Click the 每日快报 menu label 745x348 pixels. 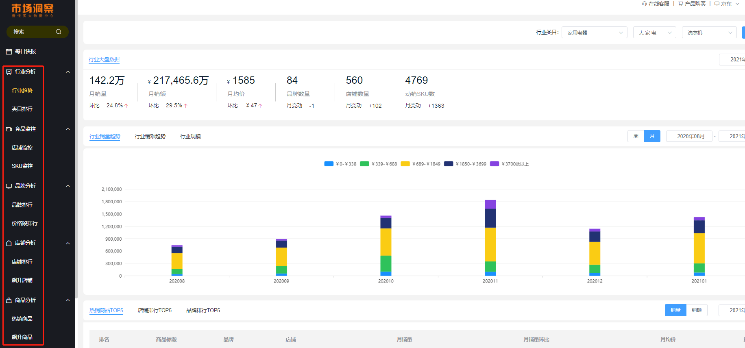[25, 51]
